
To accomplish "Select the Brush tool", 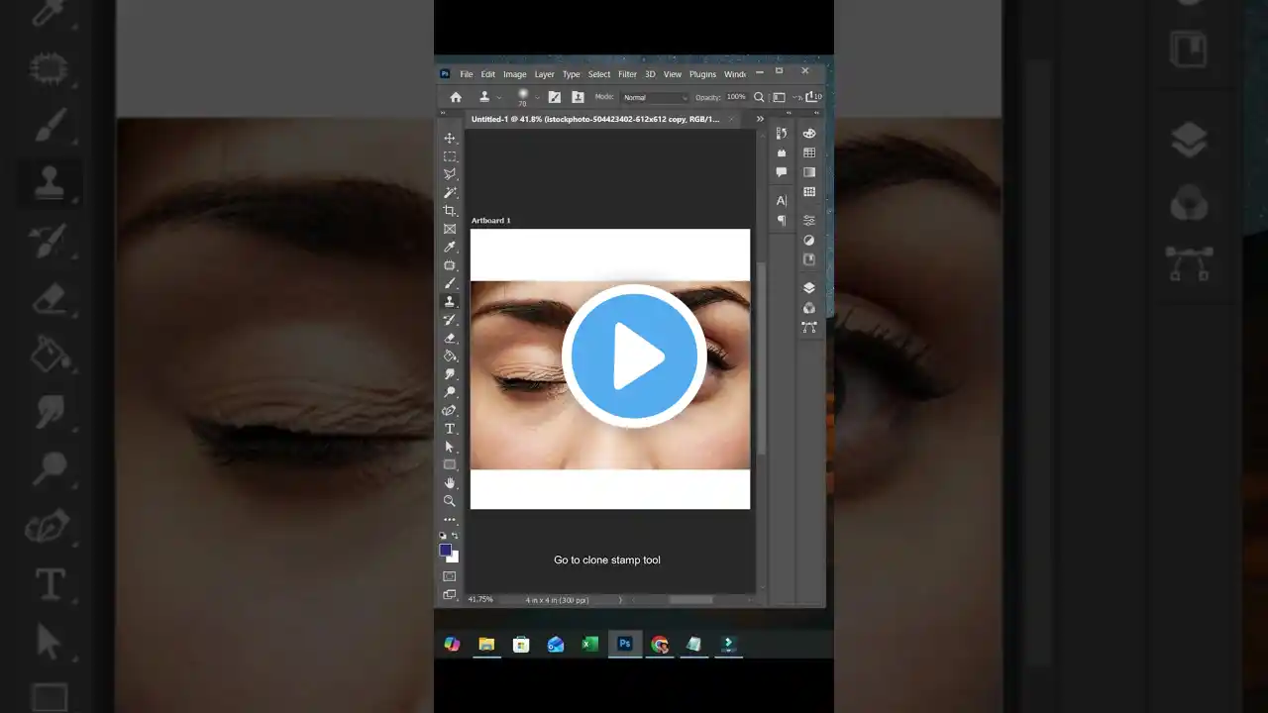I will coord(450,283).
